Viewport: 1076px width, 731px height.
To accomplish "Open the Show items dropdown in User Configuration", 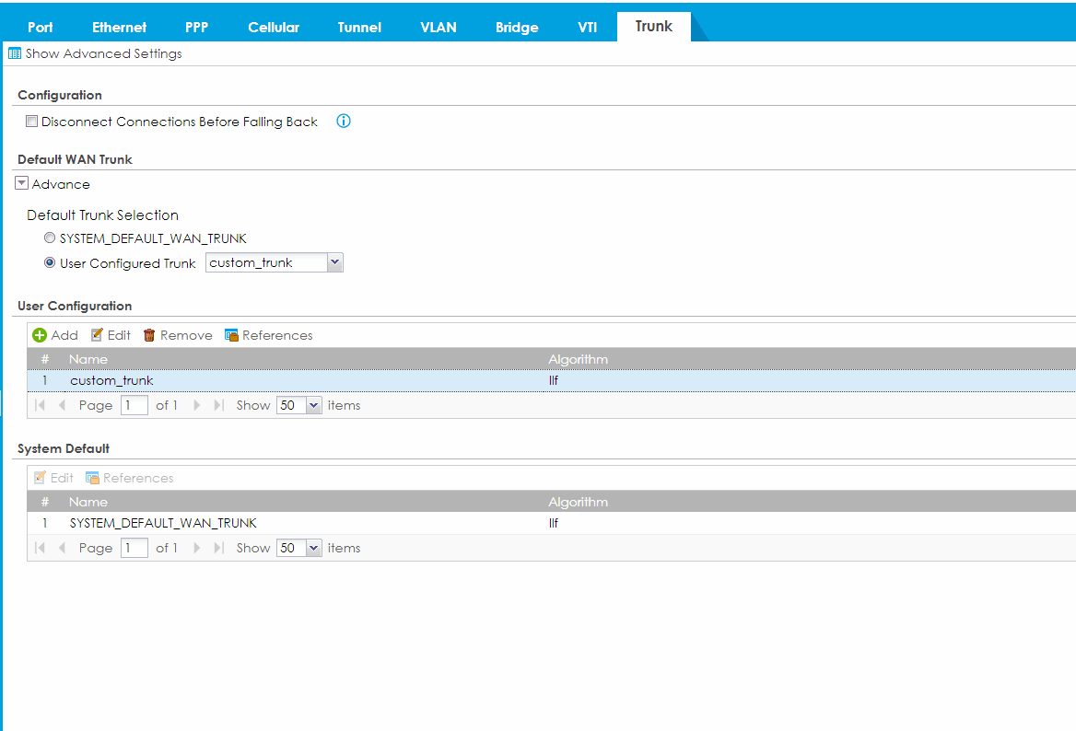I will 313,405.
